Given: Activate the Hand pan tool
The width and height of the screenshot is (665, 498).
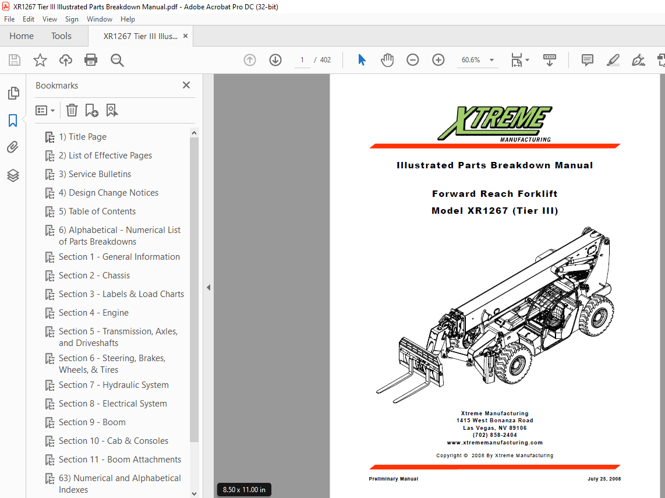Looking at the screenshot, I should click(387, 60).
